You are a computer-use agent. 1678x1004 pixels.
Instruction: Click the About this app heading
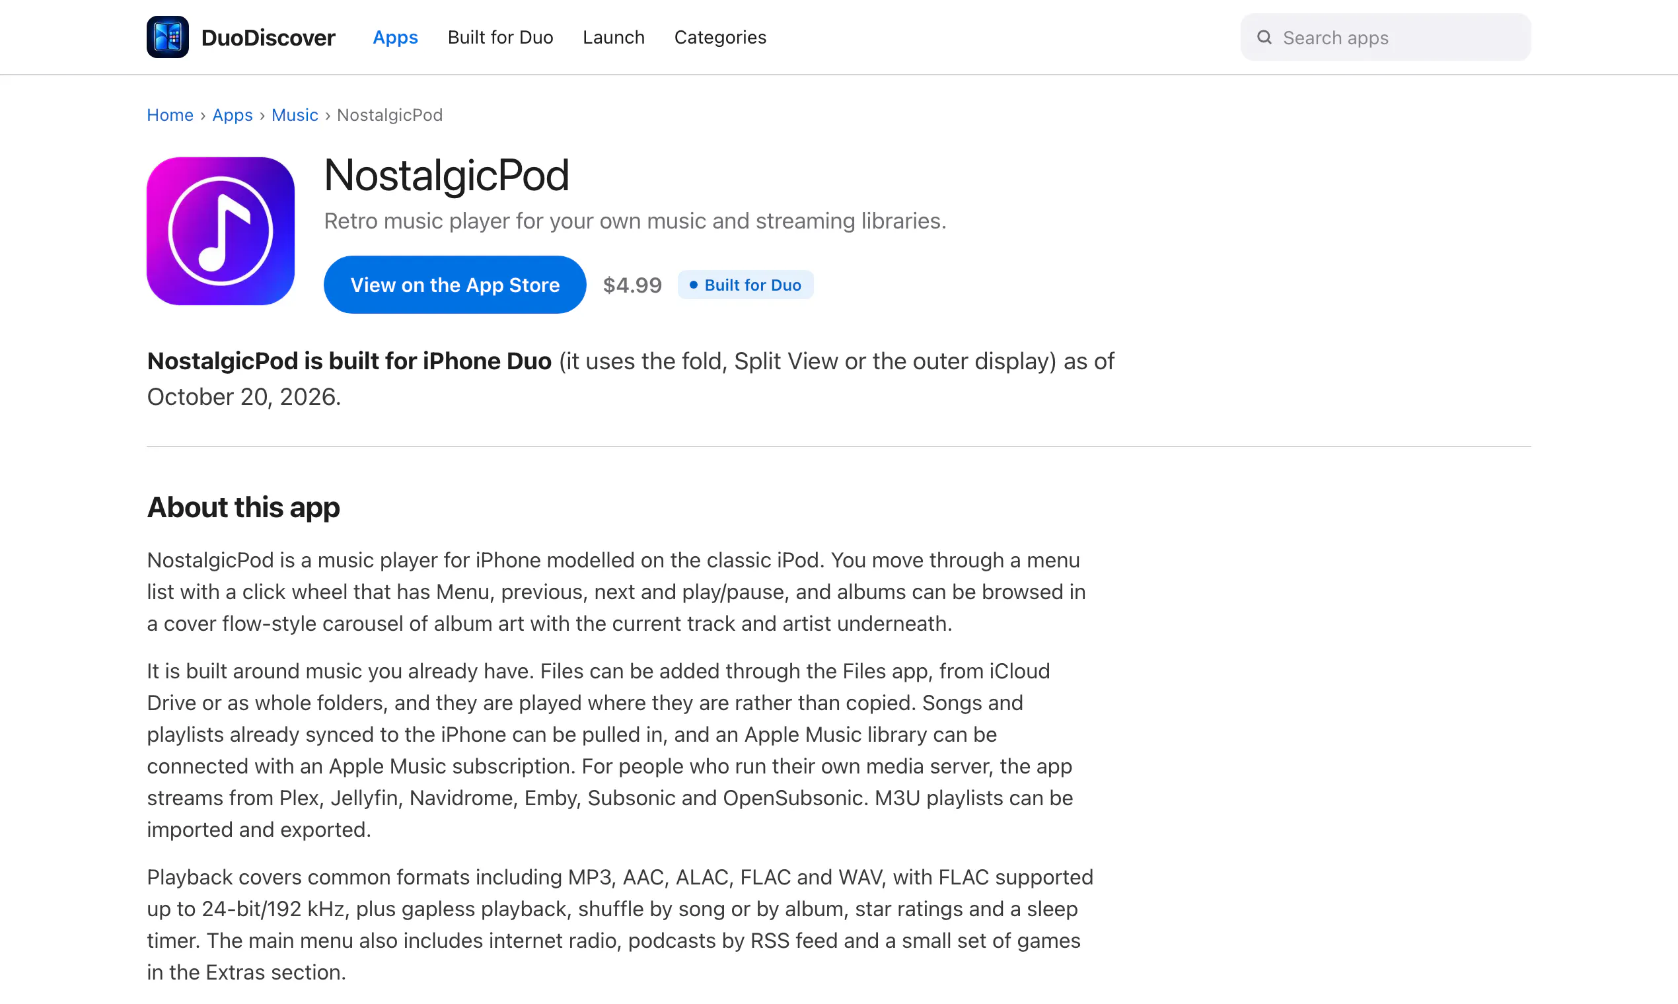point(243,507)
